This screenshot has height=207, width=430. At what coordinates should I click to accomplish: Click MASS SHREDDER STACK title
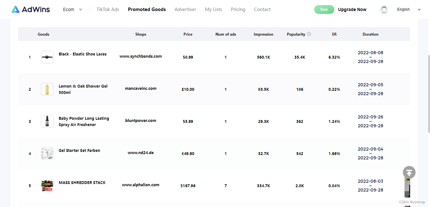point(82,183)
